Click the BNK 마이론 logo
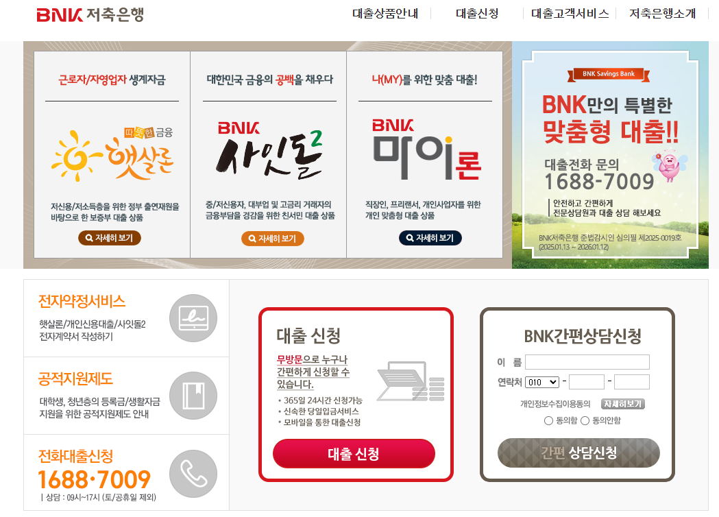The width and height of the screenshot is (719, 517). (426, 149)
